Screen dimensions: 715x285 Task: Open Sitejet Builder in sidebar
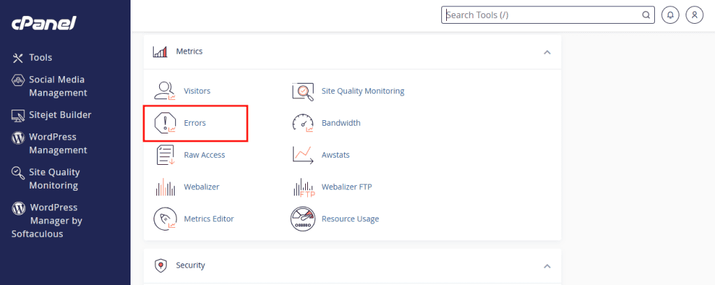click(60, 115)
